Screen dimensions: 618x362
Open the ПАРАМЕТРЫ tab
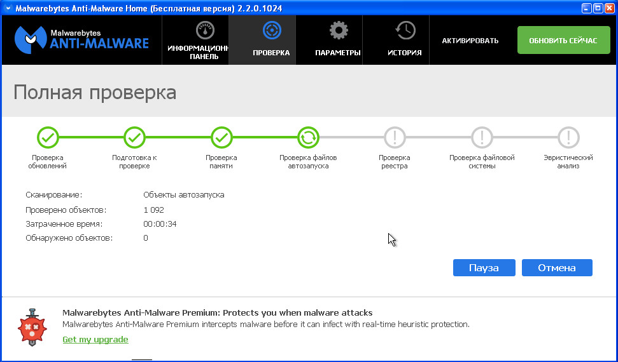338,53
